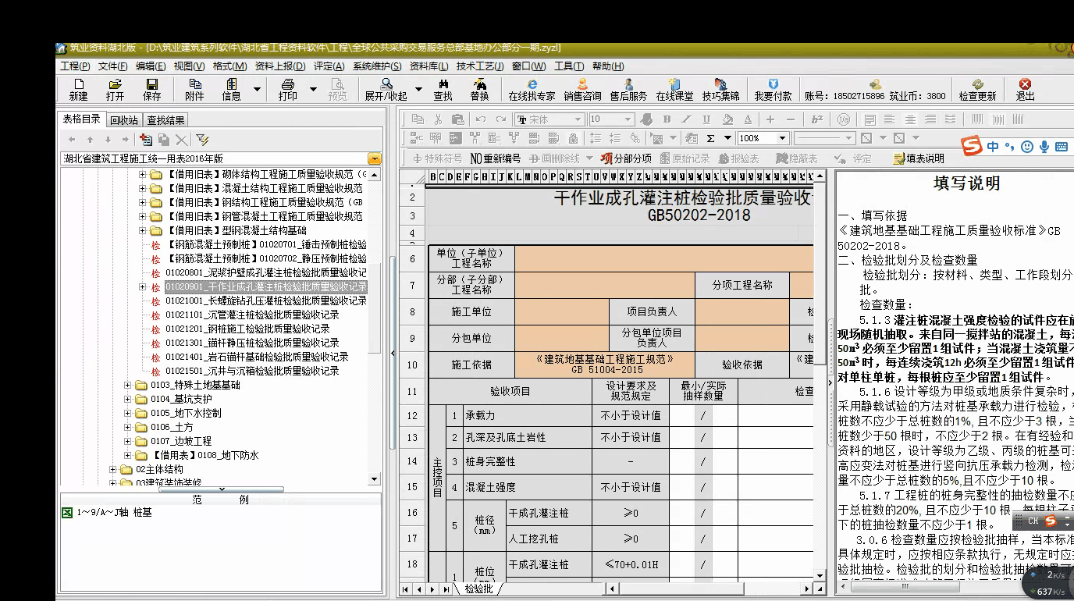Open the 打印 dropdown arrow
1074x601 pixels.
[x=314, y=89]
